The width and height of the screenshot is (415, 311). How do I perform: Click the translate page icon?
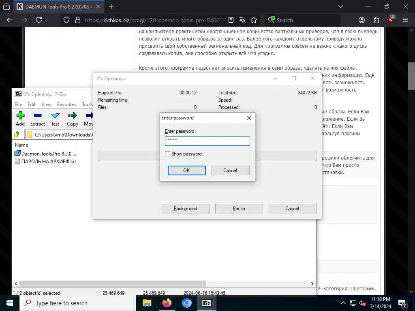coord(242,20)
